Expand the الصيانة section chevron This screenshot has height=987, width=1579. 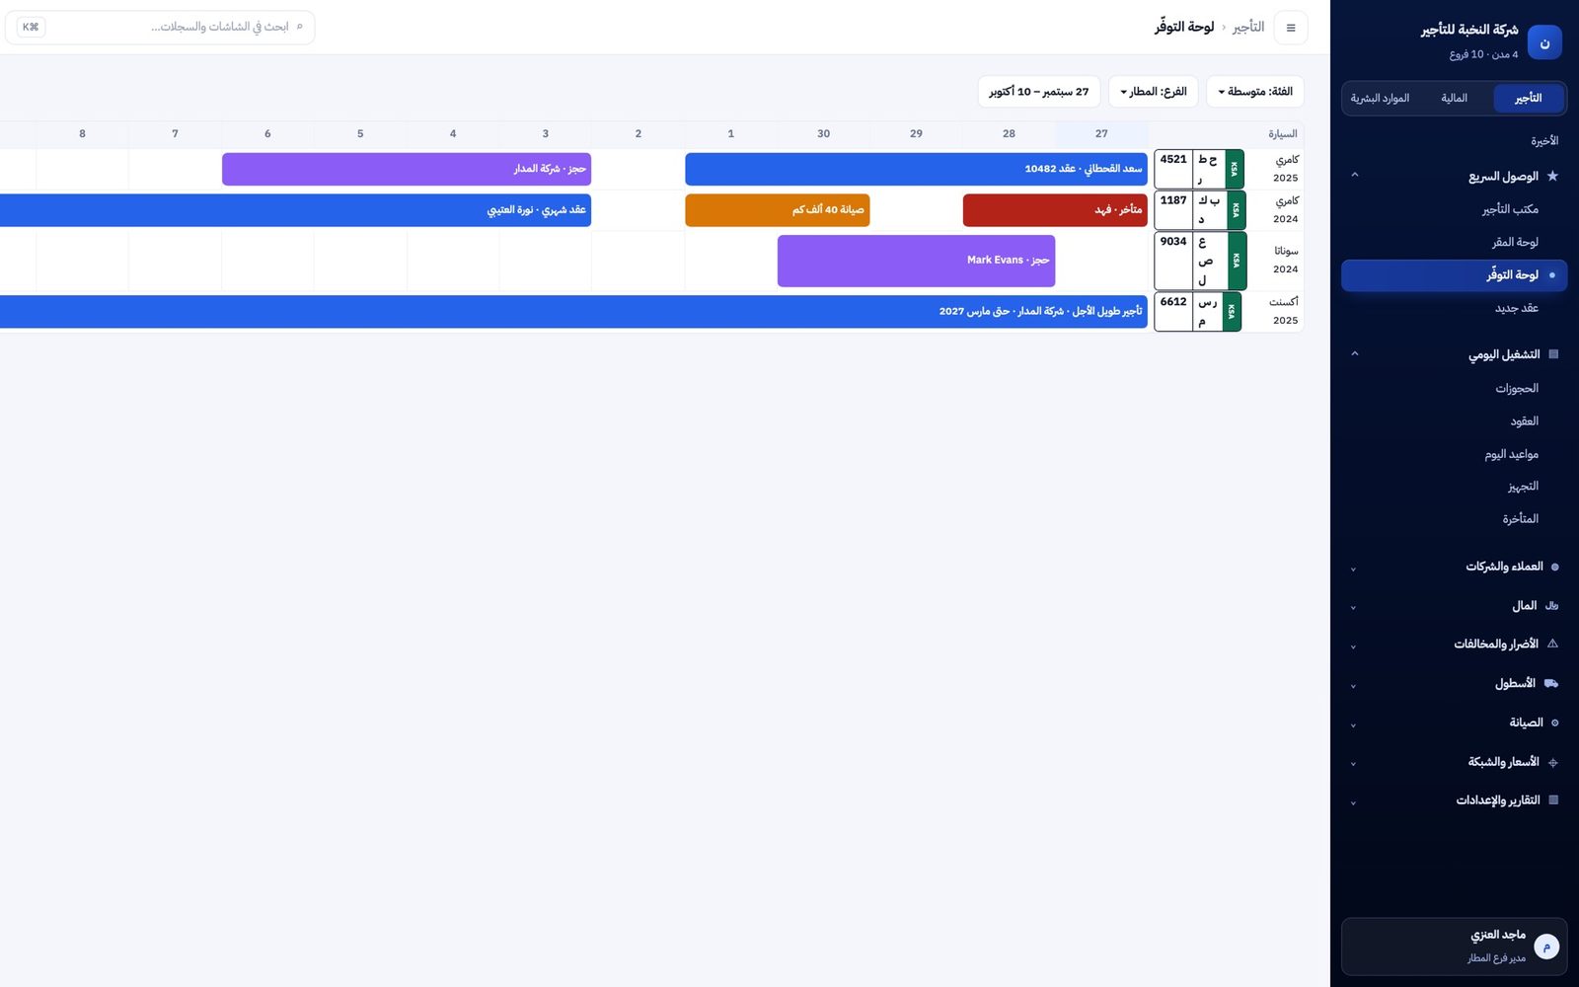1353,724
